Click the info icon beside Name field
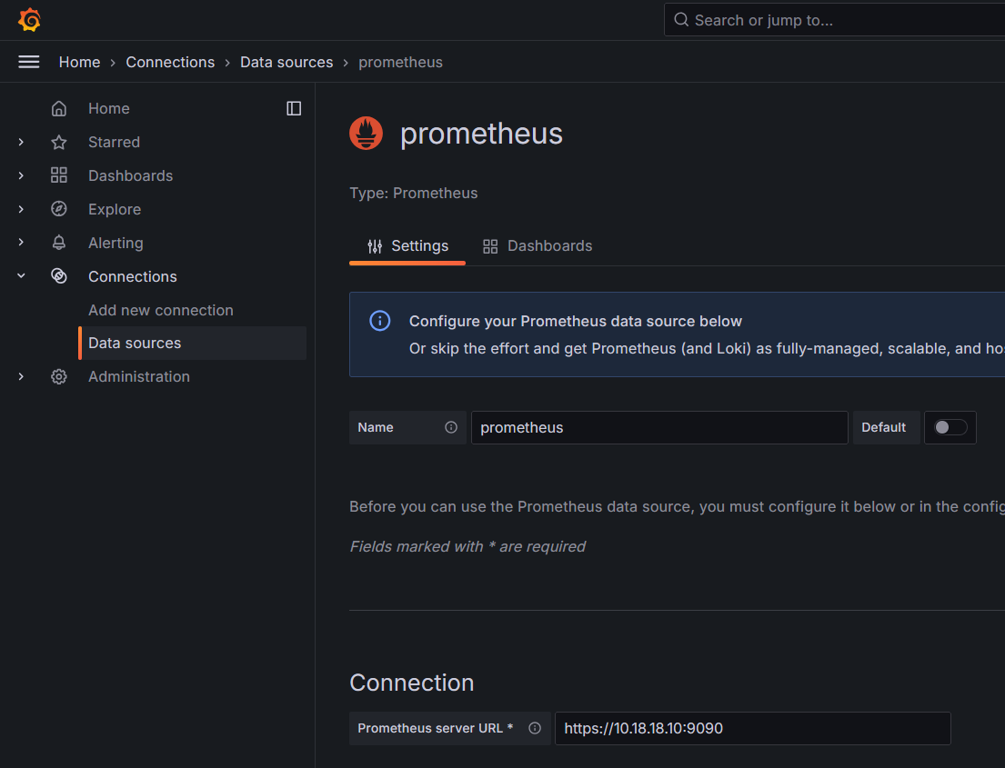The width and height of the screenshot is (1005, 768). coord(451,427)
